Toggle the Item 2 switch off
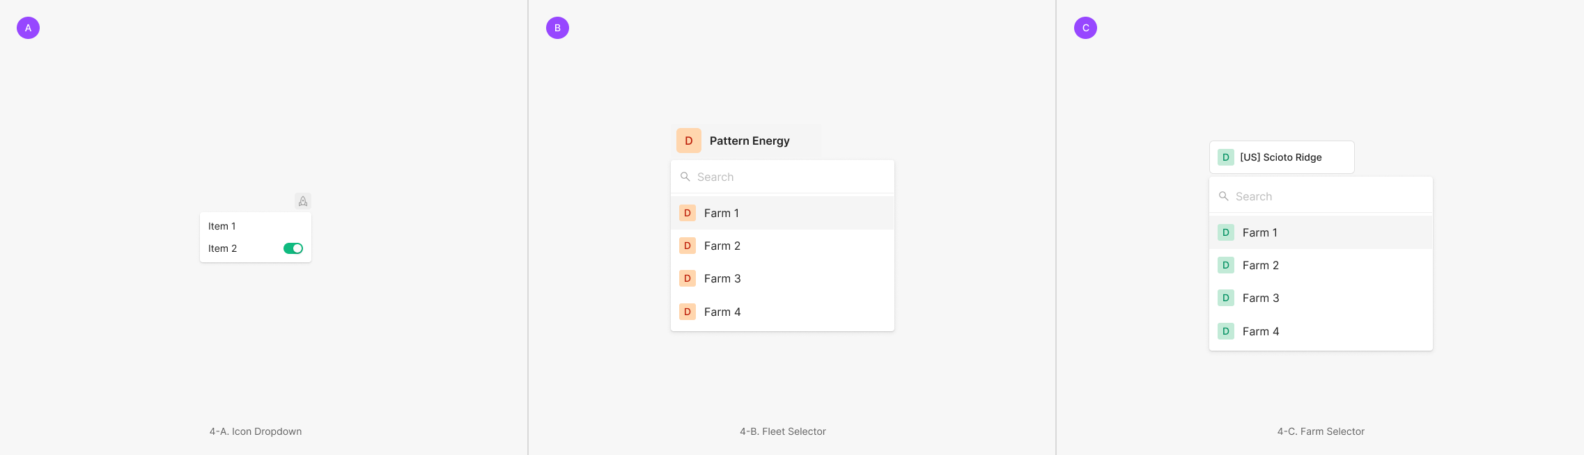 (293, 248)
